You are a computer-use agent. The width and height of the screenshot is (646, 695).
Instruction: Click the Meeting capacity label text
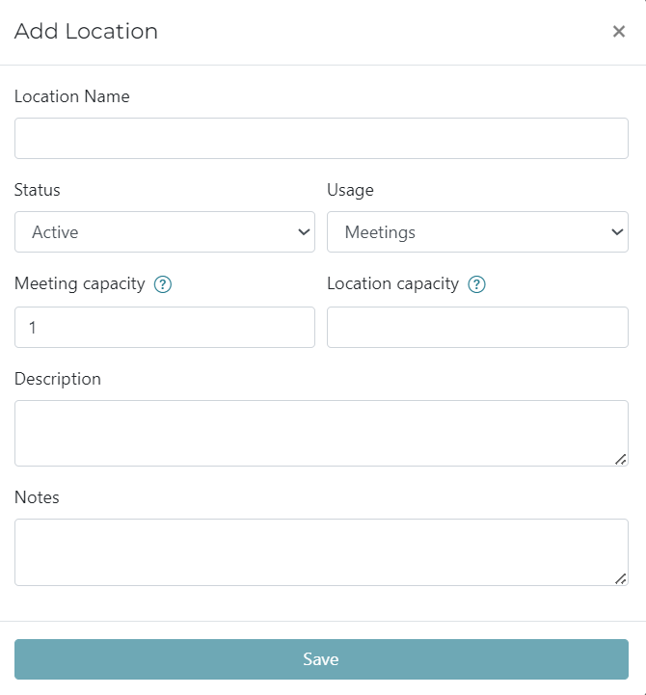(x=79, y=283)
